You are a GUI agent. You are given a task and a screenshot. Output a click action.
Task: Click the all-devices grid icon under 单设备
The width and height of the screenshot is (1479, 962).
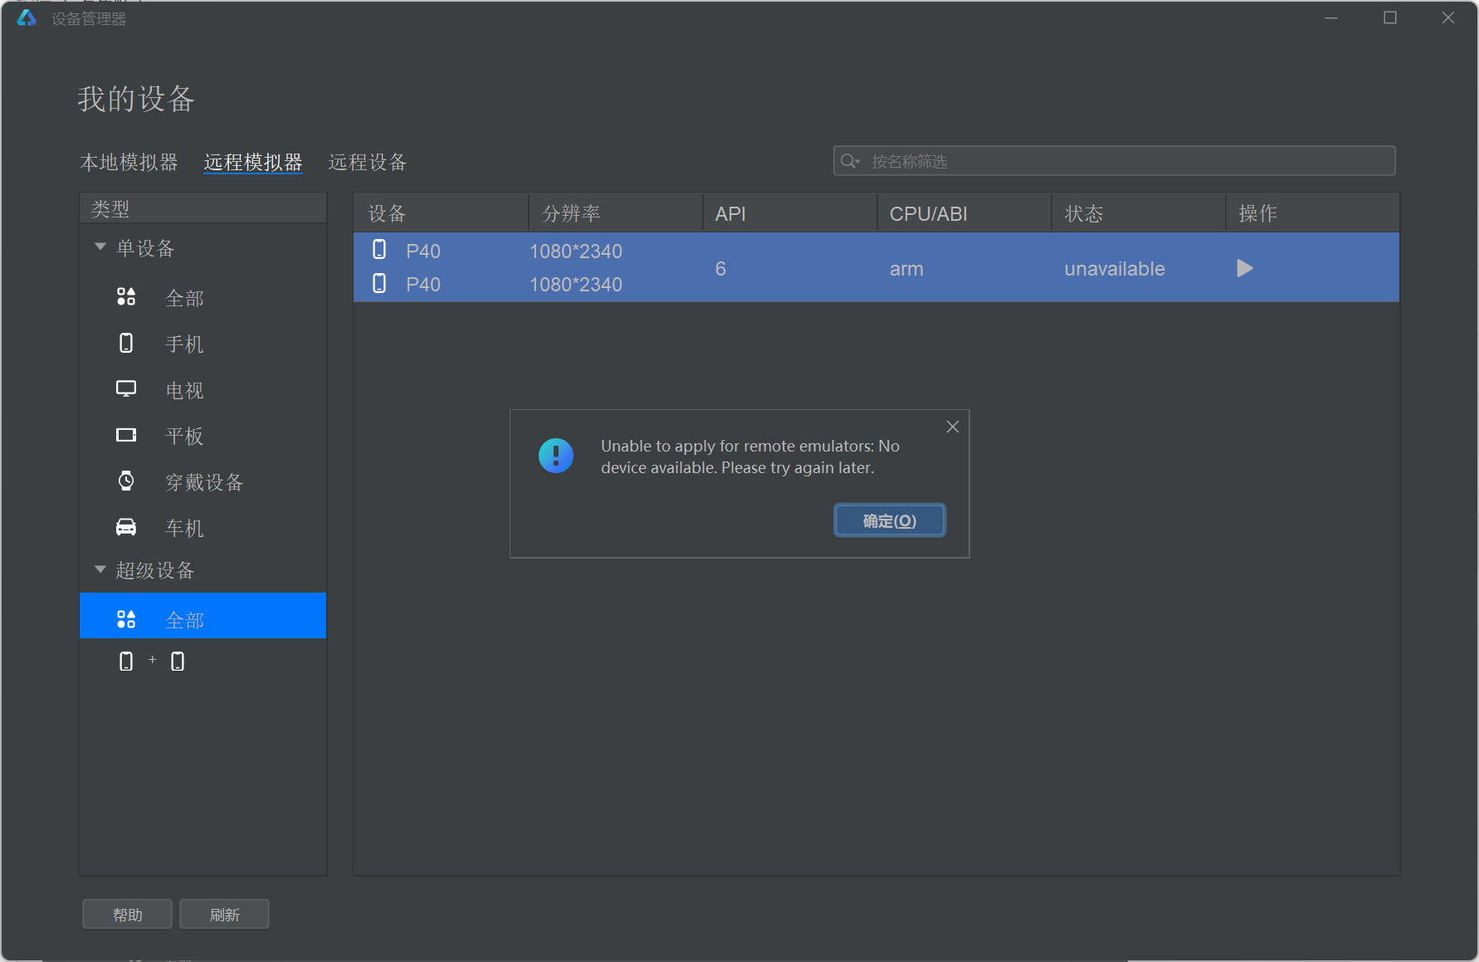click(126, 297)
